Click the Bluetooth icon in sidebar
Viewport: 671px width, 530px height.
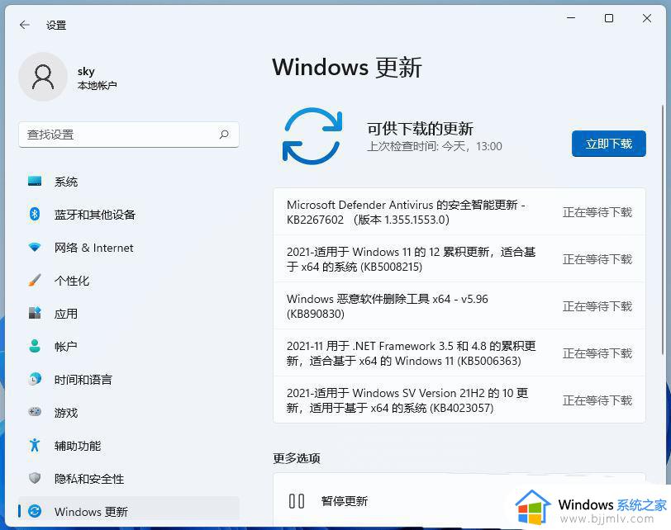[35, 214]
